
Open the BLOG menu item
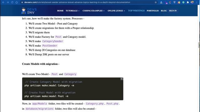[164, 11]
